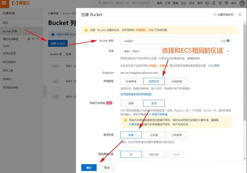Click 官网 in top navigation
Screen dimensions: 247x173
200,3
